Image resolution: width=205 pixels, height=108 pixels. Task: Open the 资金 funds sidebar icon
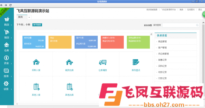click(x=6, y=58)
